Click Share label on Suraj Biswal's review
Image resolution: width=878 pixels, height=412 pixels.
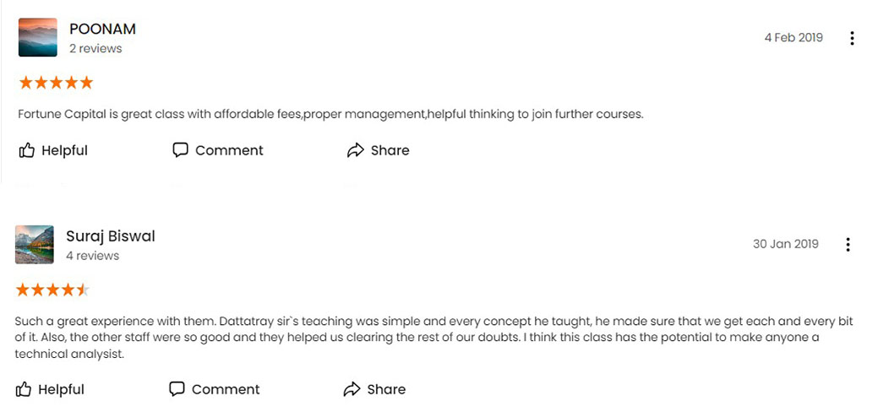tap(386, 389)
